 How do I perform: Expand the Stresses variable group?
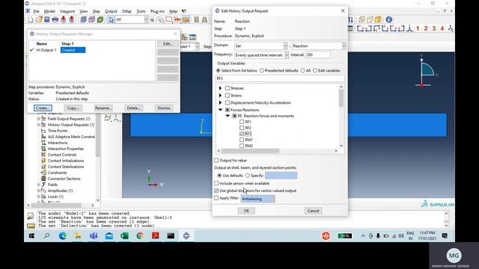tap(220, 88)
